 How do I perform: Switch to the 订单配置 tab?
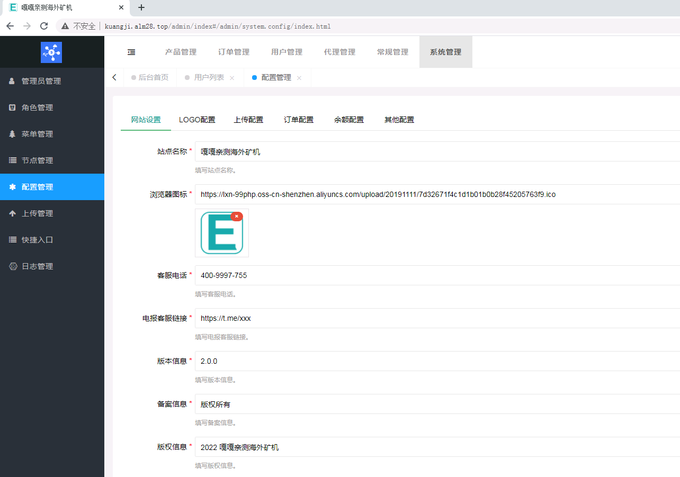[x=299, y=120]
